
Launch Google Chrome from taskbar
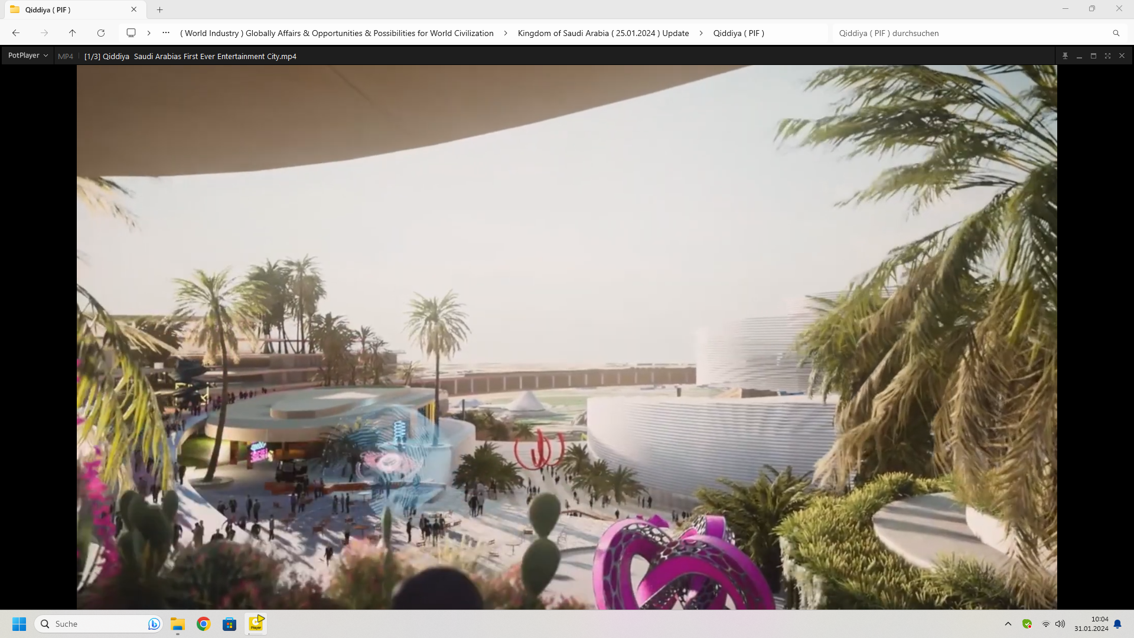point(204,624)
